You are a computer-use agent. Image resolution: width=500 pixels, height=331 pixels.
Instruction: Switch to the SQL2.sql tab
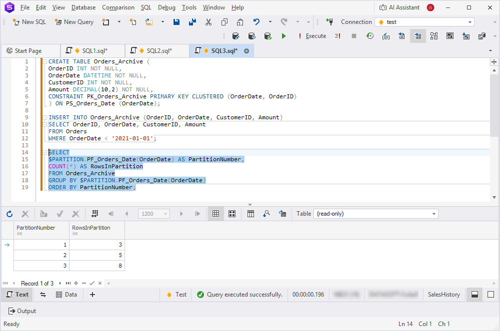[158, 51]
